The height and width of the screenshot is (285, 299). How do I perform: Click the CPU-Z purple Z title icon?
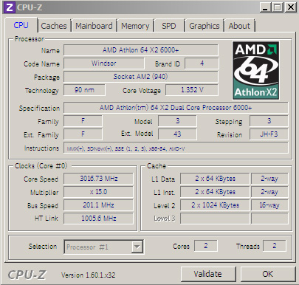[10, 7]
